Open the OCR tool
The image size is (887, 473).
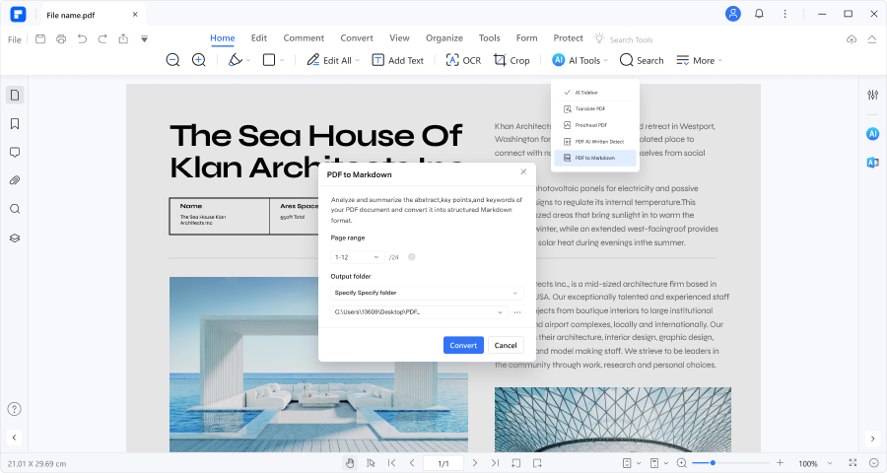coord(463,60)
